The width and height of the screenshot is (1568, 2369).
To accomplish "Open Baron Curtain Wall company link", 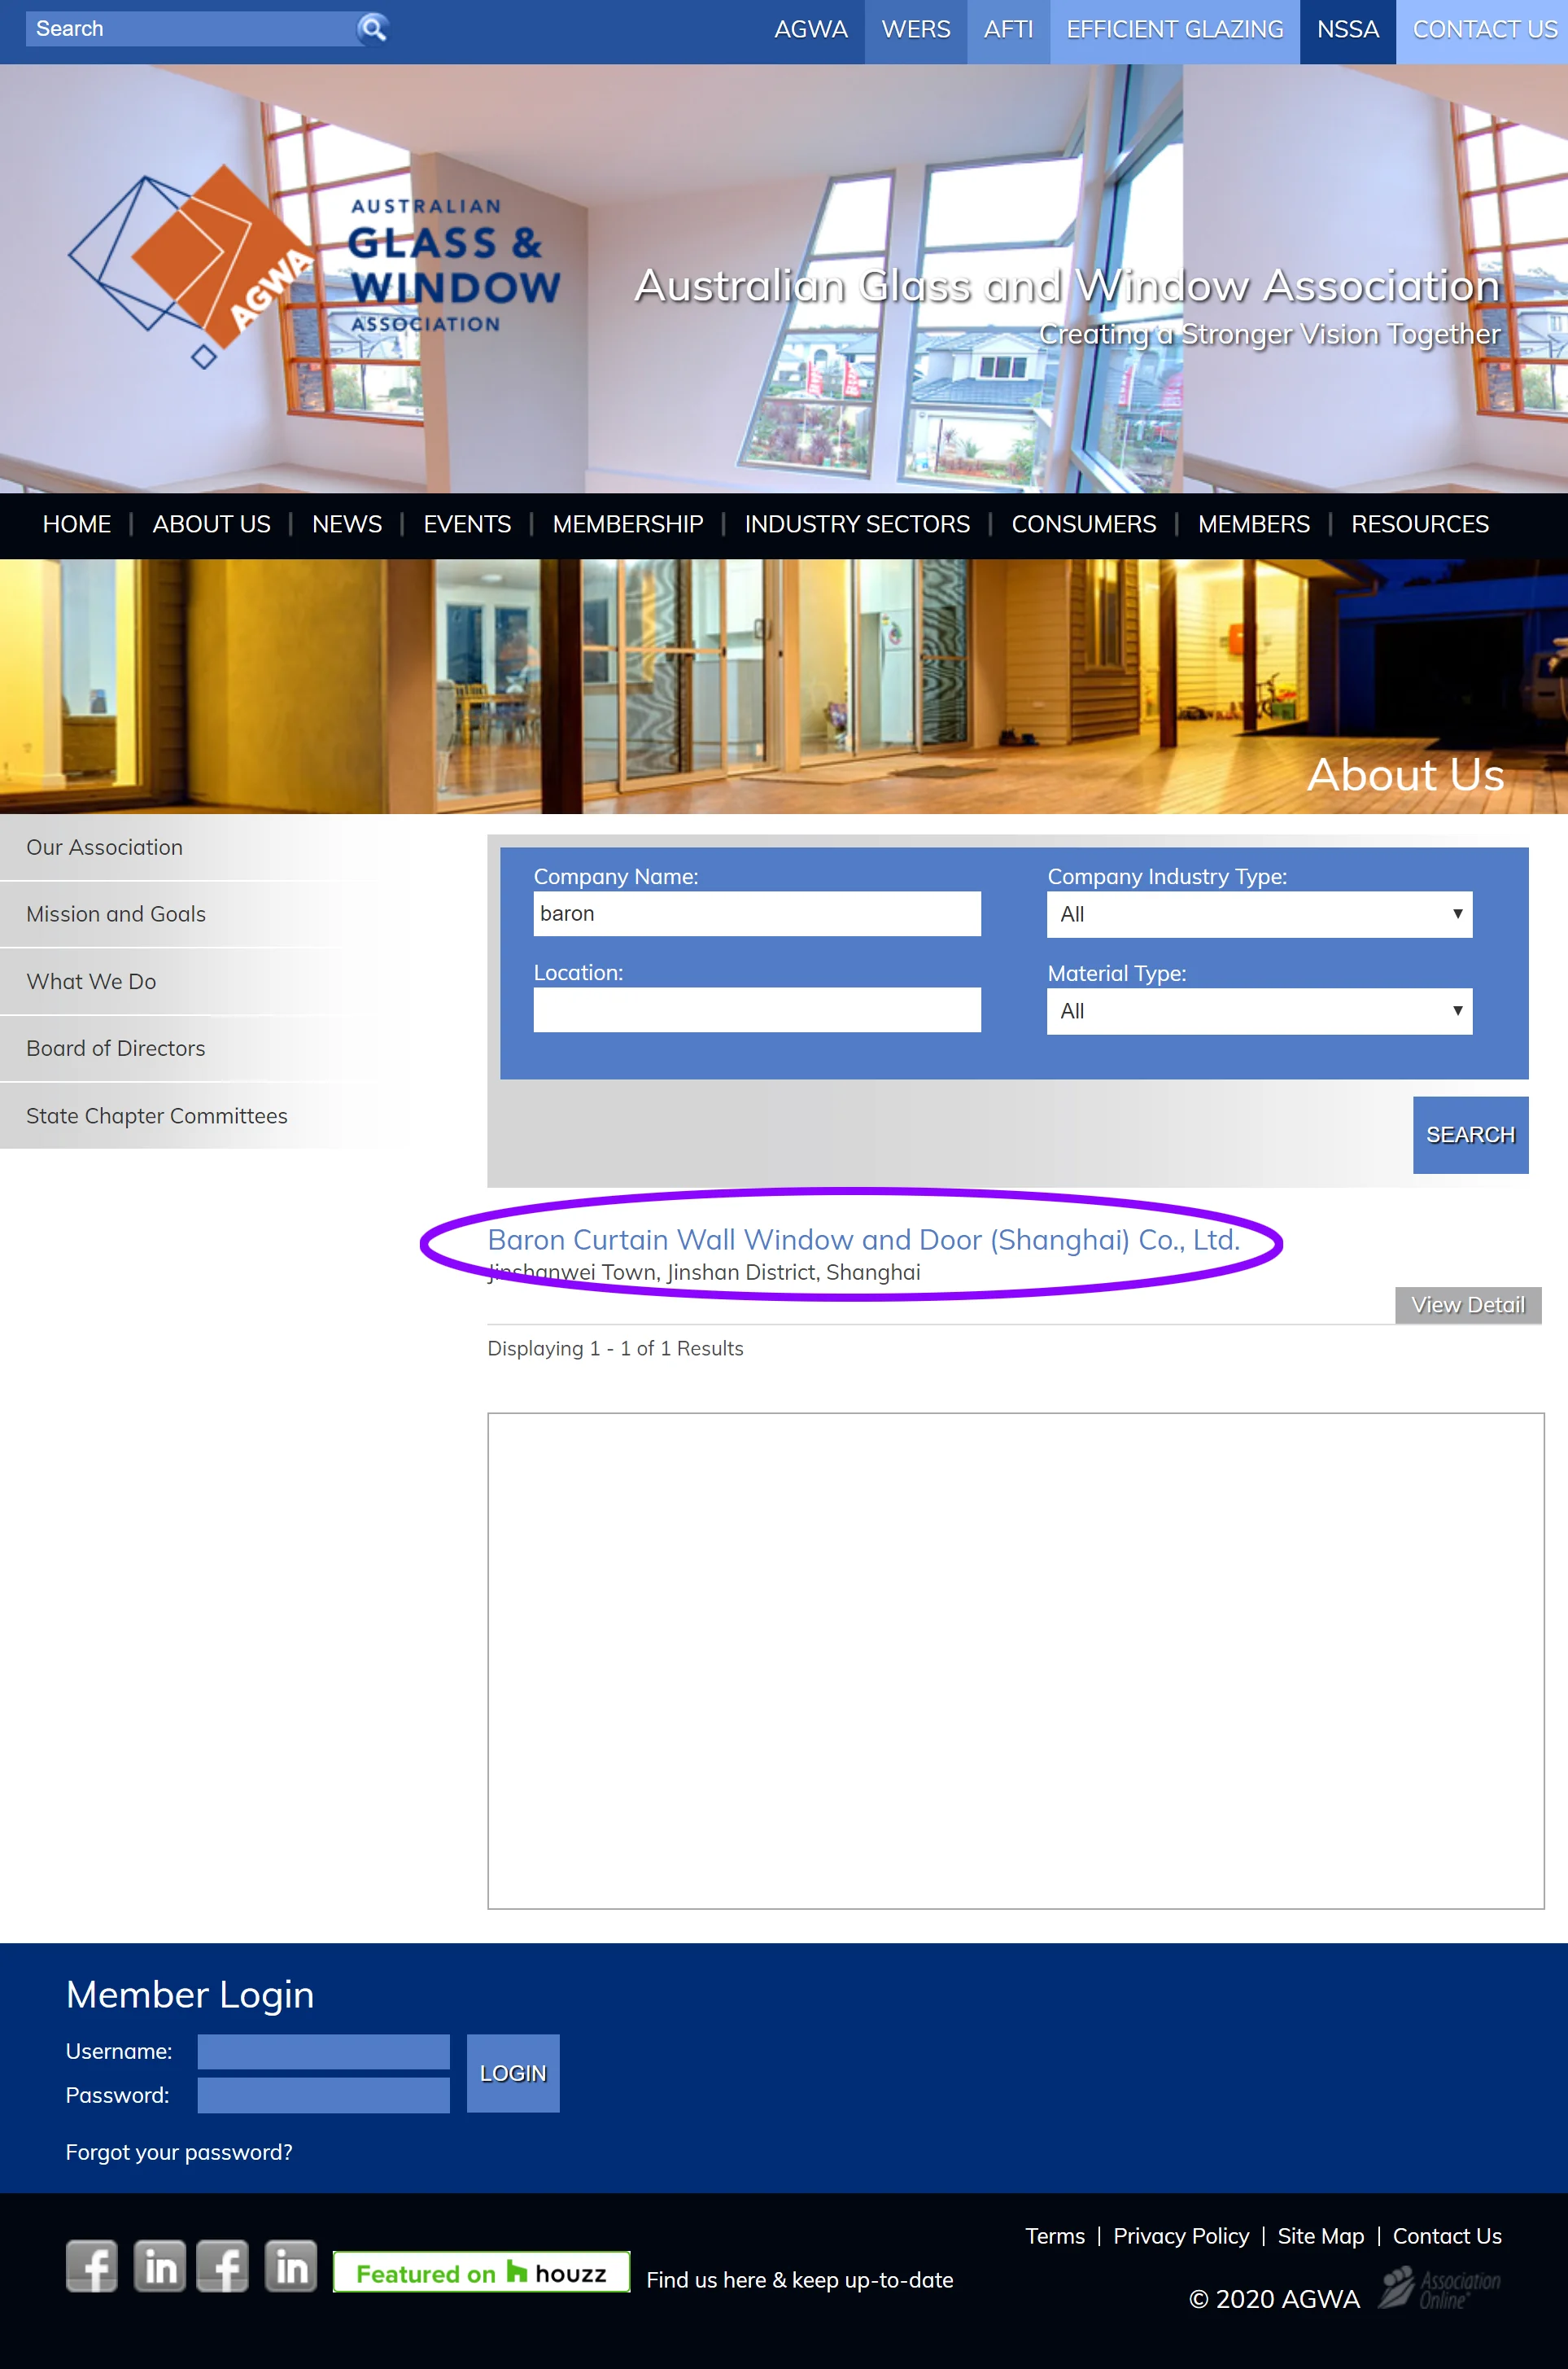I will click(x=863, y=1240).
